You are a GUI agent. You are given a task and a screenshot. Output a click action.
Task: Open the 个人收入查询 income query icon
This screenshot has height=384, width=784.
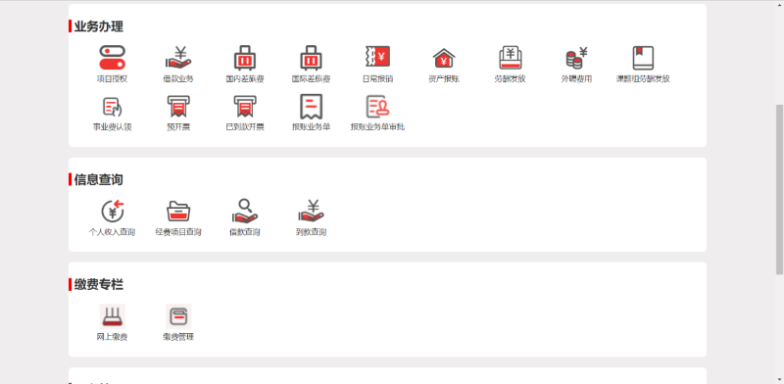pyautogui.click(x=112, y=211)
